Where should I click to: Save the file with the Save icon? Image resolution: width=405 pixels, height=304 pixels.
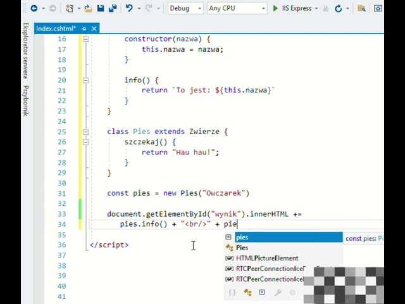(101, 8)
